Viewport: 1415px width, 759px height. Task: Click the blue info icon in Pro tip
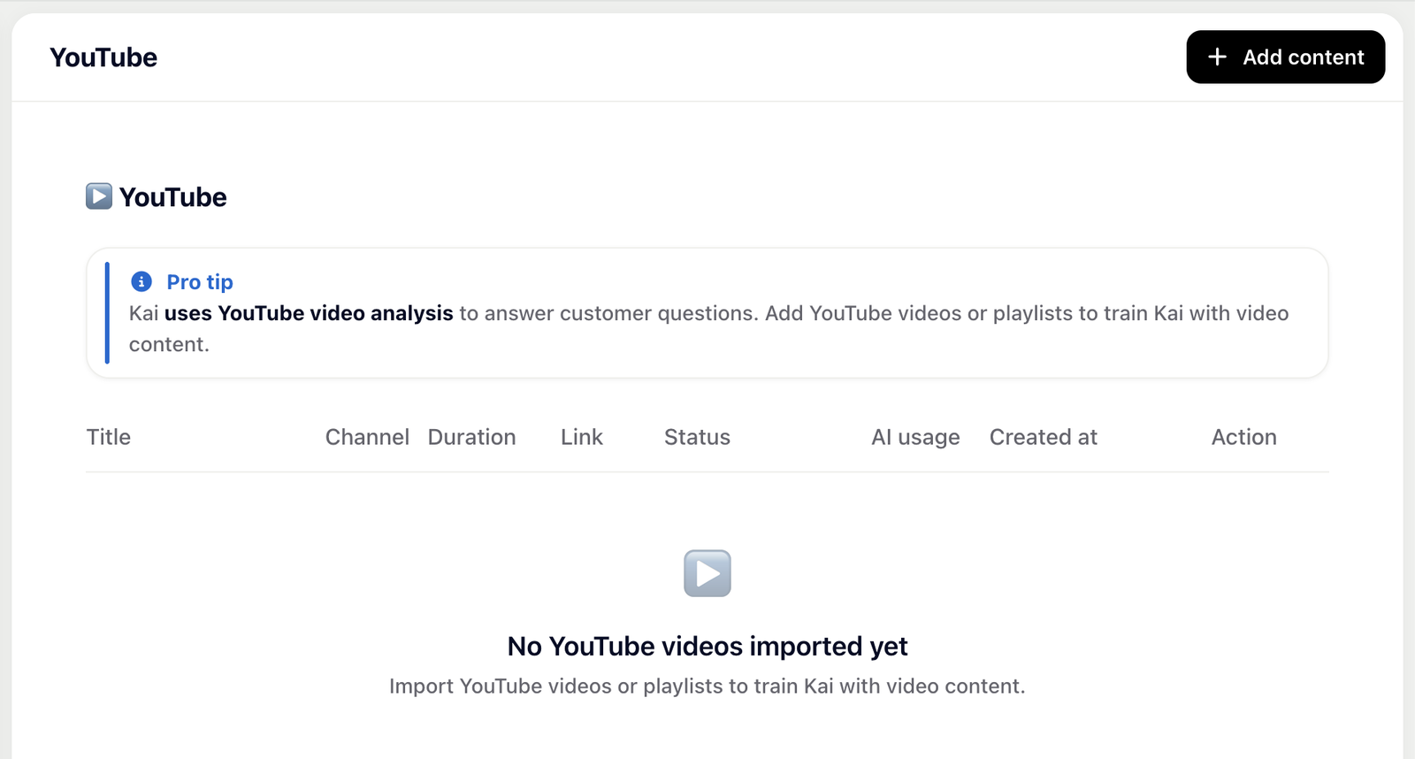point(141,281)
